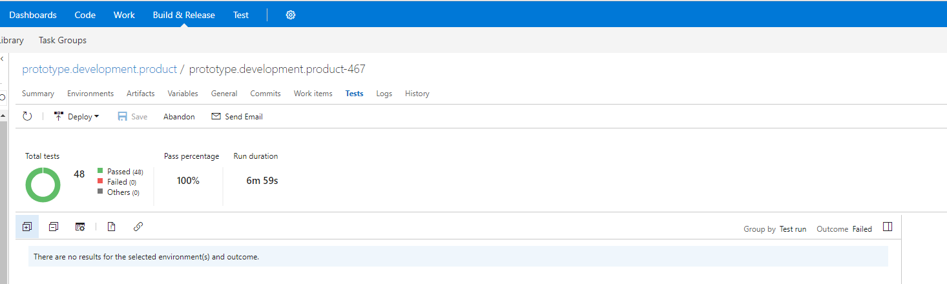The image size is (947, 284).
Task: Open column options icon in results toolbar
Action: coord(80,227)
